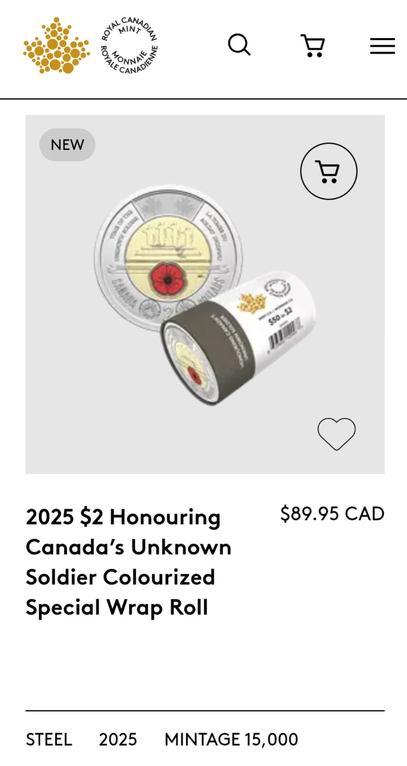The height and width of the screenshot is (766, 407).
Task: Click the $89.95 CAD price
Action: 332,514
